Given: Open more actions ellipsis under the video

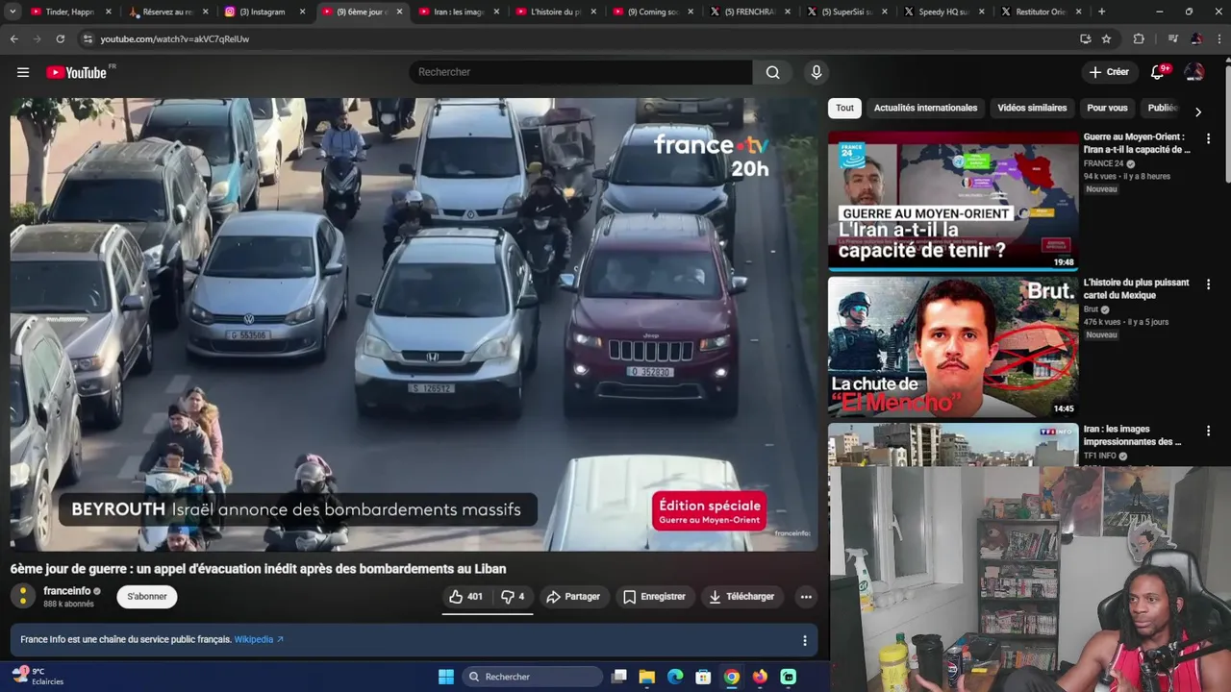Looking at the screenshot, I should click(x=806, y=597).
